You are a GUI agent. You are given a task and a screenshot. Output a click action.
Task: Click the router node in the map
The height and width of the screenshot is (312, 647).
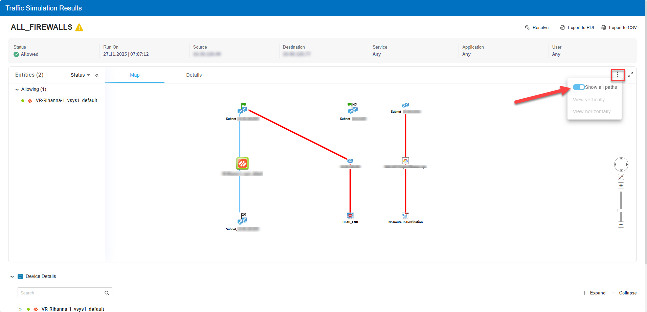(x=350, y=161)
